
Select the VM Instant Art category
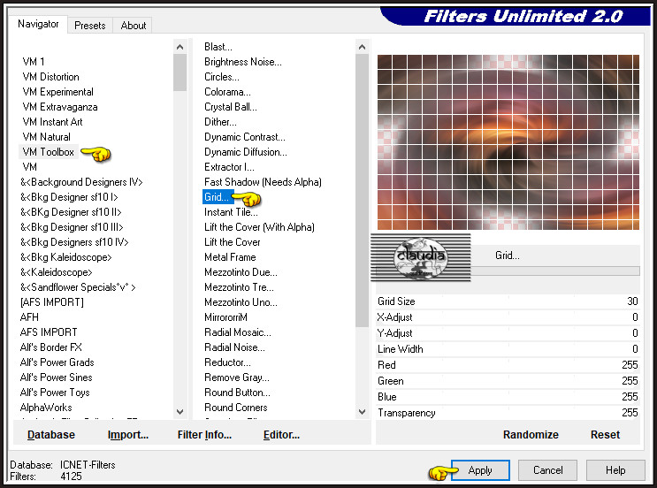[52, 122]
